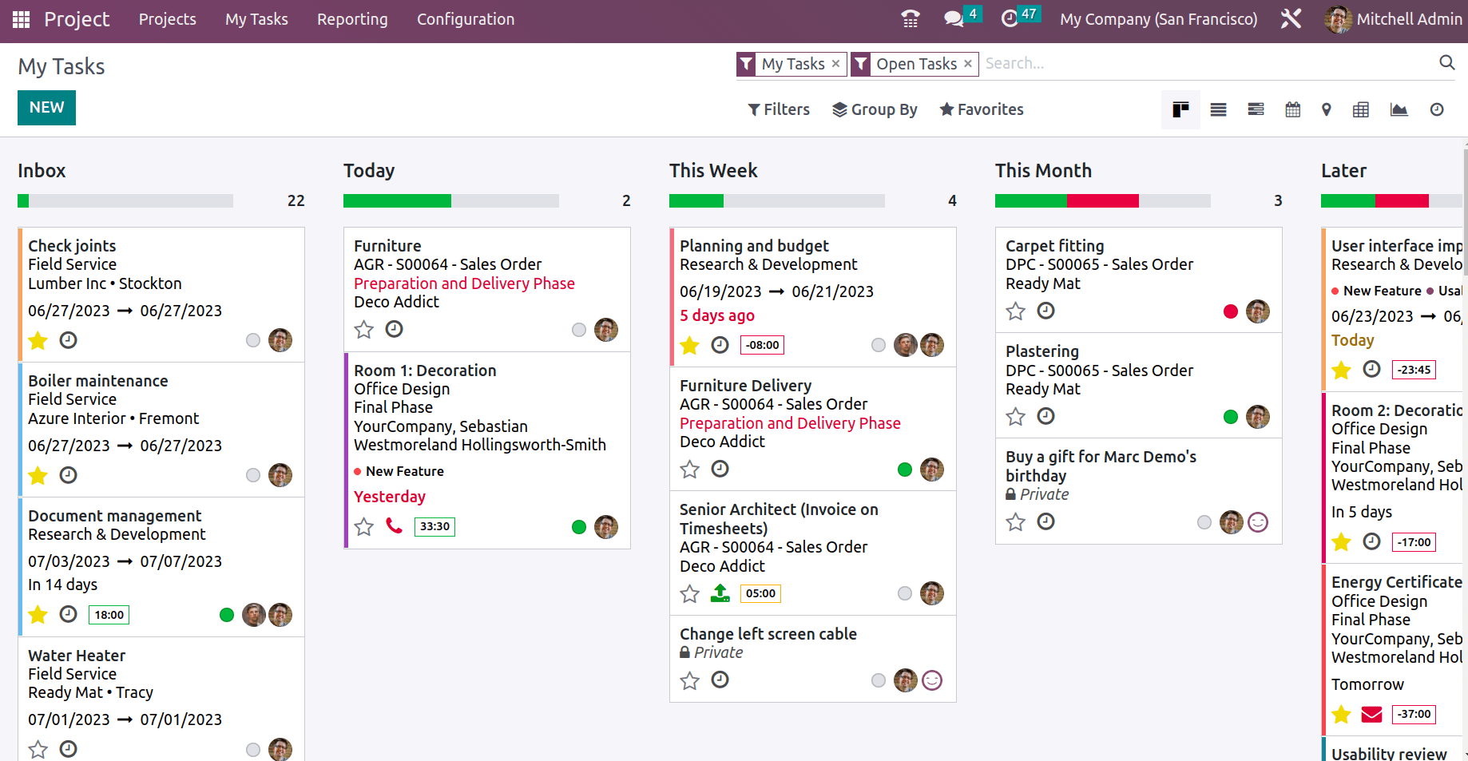
Task: Open the Group By dropdown
Action: 875,109
